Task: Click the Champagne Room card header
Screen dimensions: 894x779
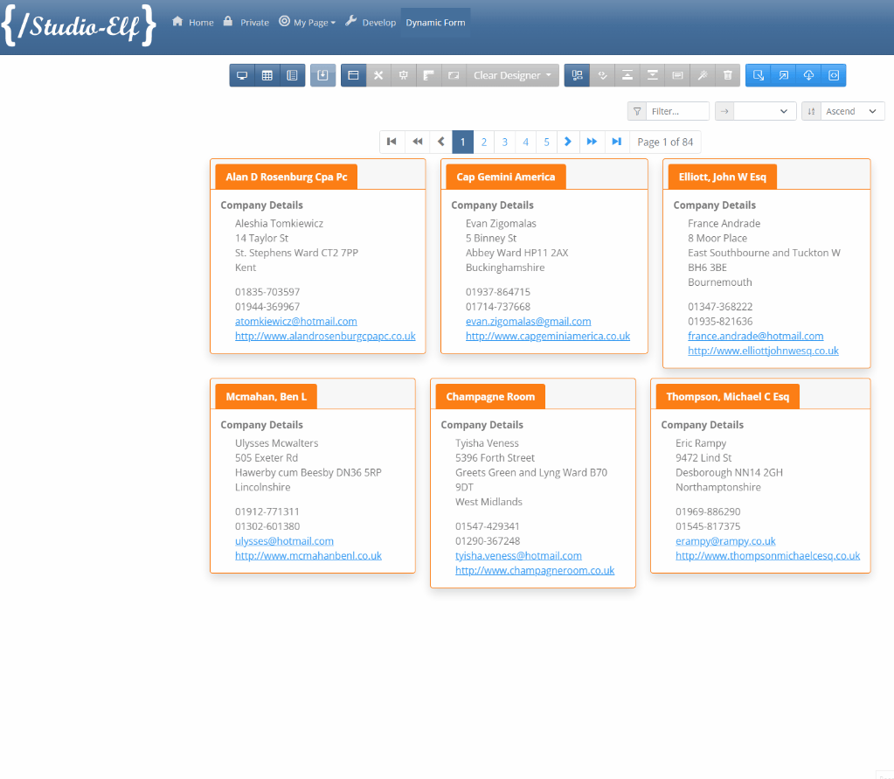Action: 490,397
